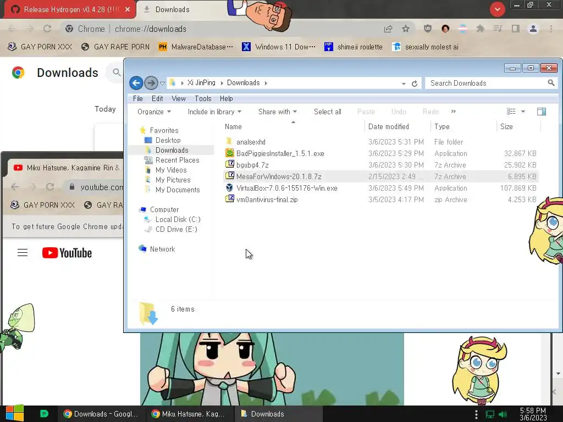Switch to Miku Hatsune taskbar button
This screenshot has height=422, width=563.
(190, 414)
